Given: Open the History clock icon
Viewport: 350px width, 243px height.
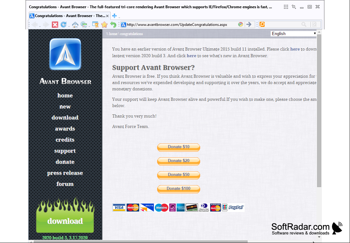Looking at the screenshot, I should pyautogui.click(x=84, y=25).
